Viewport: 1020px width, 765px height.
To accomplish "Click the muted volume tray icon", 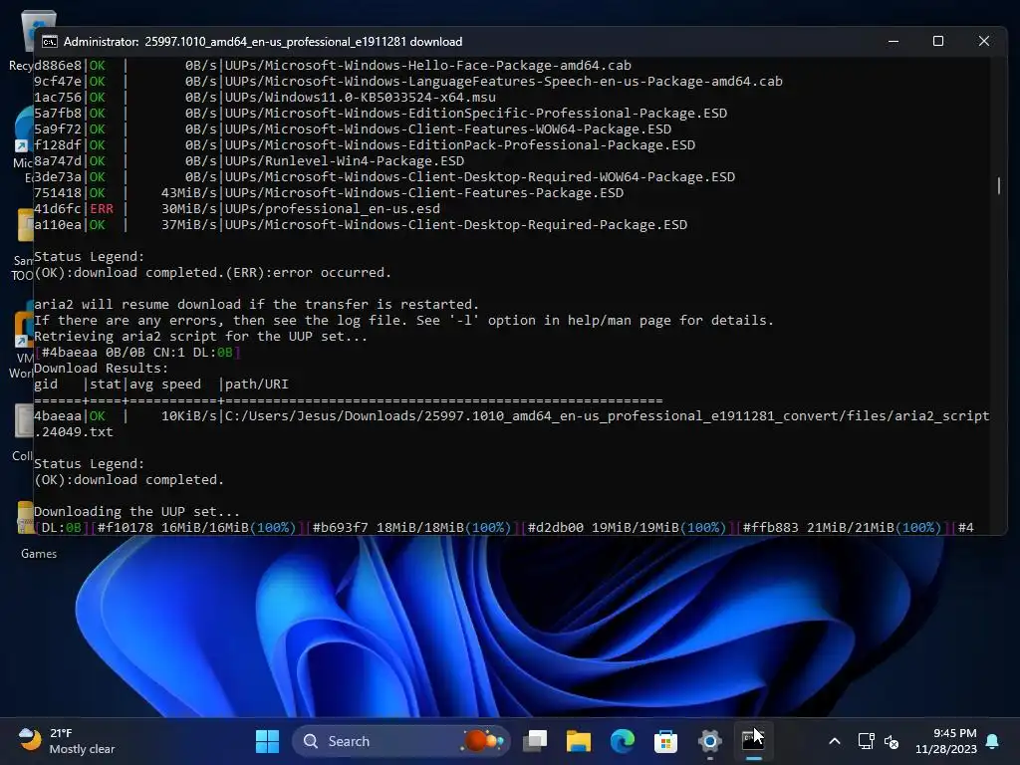I will click(x=892, y=741).
